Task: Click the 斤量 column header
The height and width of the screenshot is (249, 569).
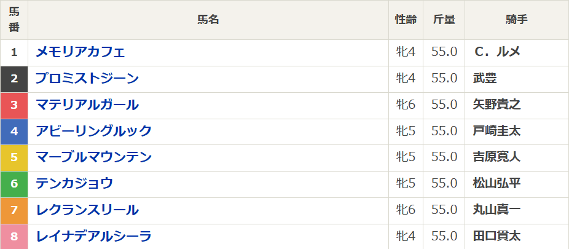Action: click(x=444, y=20)
